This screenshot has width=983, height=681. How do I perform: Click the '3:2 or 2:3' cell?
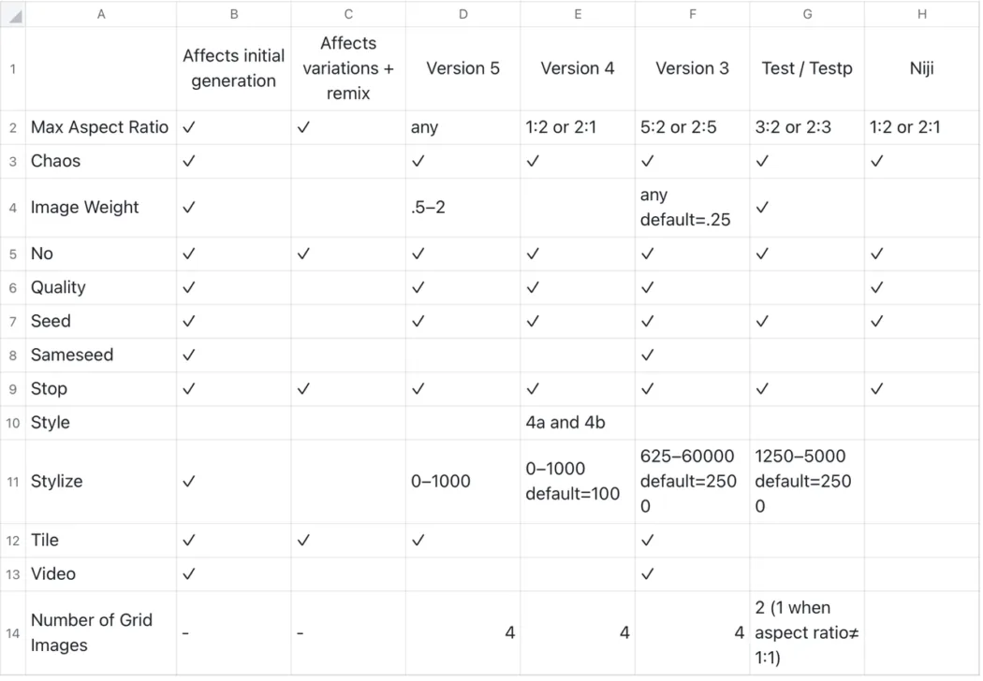(x=807, y=128)
